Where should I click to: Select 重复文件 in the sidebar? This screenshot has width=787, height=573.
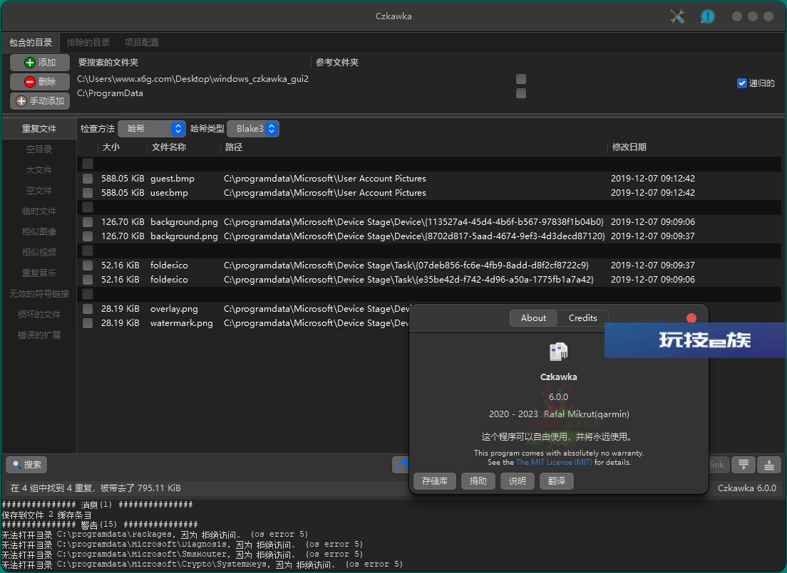(x=39, y=129)
